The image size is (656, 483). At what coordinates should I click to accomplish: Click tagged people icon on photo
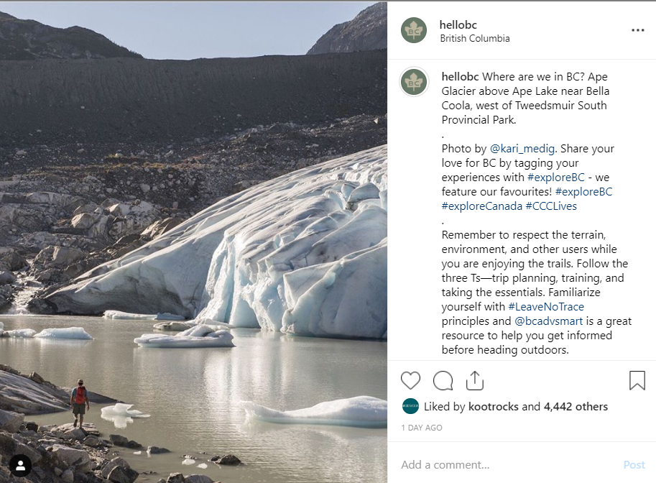[20, 464]
